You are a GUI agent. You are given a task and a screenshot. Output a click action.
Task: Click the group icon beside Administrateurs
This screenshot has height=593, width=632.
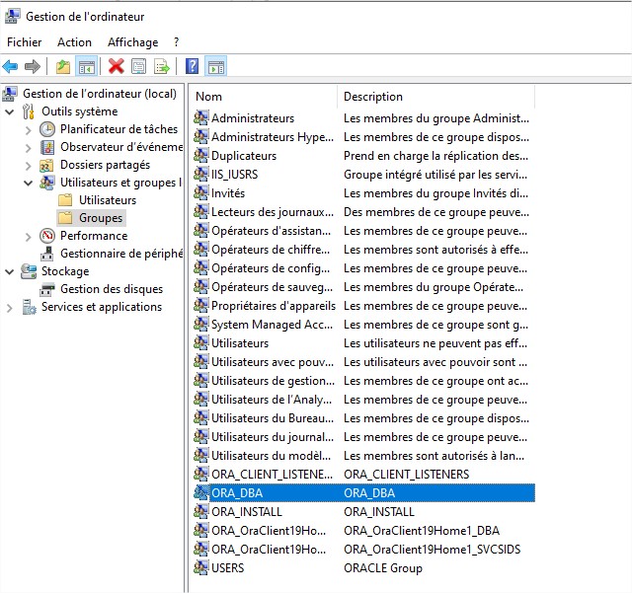coord(200,118)
